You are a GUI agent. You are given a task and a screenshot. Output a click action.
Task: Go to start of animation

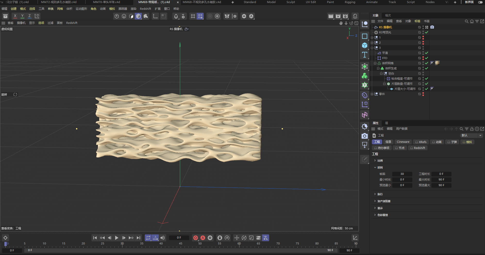[x=95, y=238]
